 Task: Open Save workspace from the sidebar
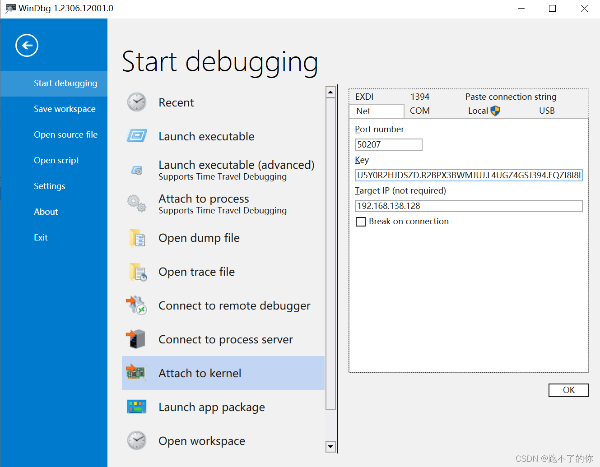54,109
